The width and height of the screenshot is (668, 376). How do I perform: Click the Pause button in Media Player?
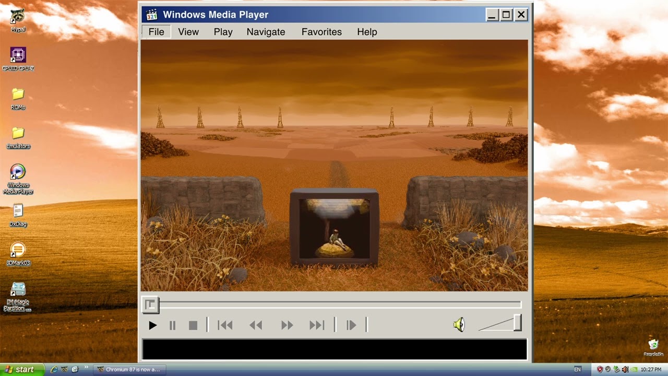pyautogui.click(x=172, y=325)
